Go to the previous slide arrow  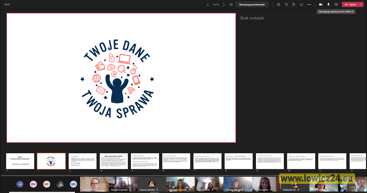coord(208,5)
